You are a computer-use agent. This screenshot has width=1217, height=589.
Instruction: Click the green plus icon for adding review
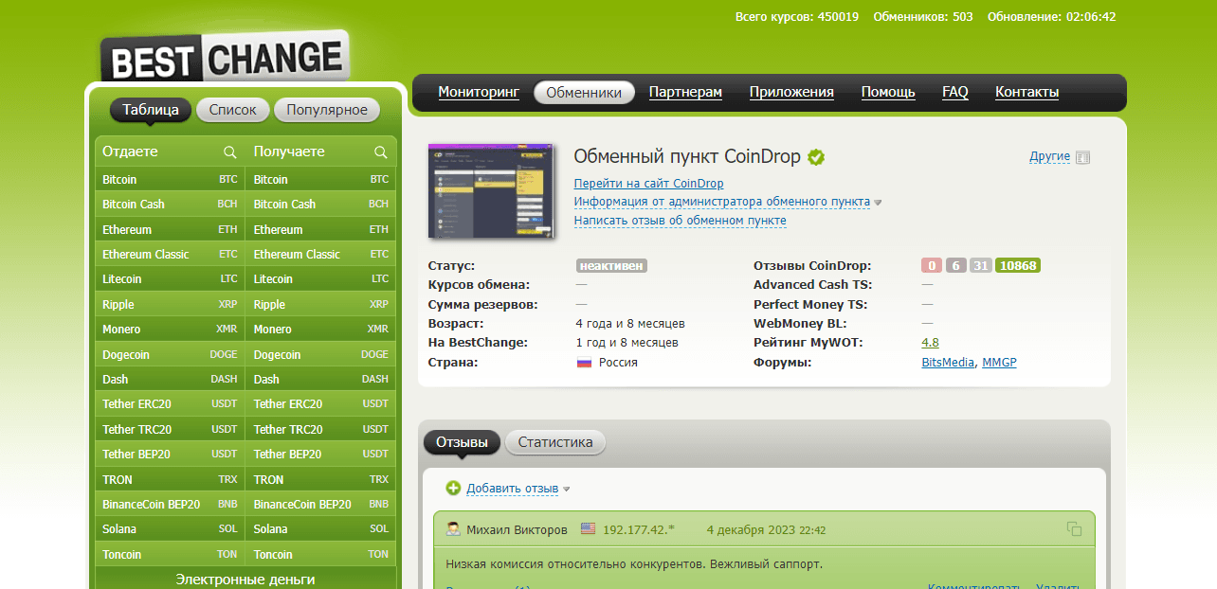pos(453,489)
